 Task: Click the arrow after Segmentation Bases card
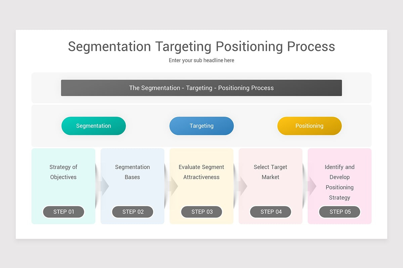click(172, 186)
